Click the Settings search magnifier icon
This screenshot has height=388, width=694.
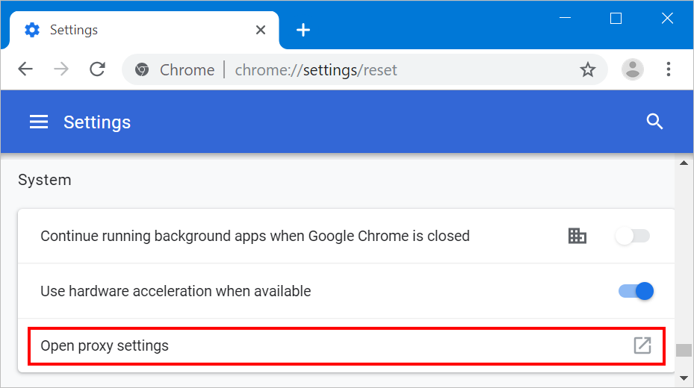click(x=654, y=122)
